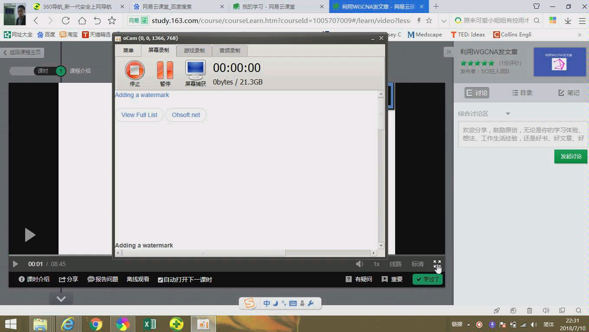Click 报告问题 to report a problem
This screenshot has width=589, height=332.
click(103, 280)
